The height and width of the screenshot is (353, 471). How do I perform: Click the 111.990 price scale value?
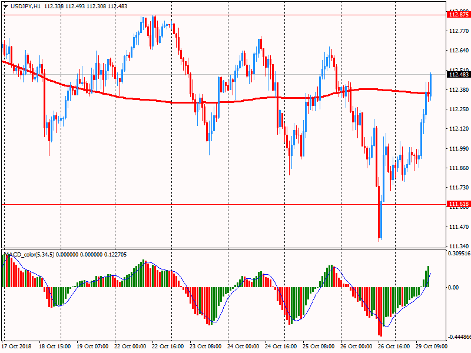tap(459, 149)
